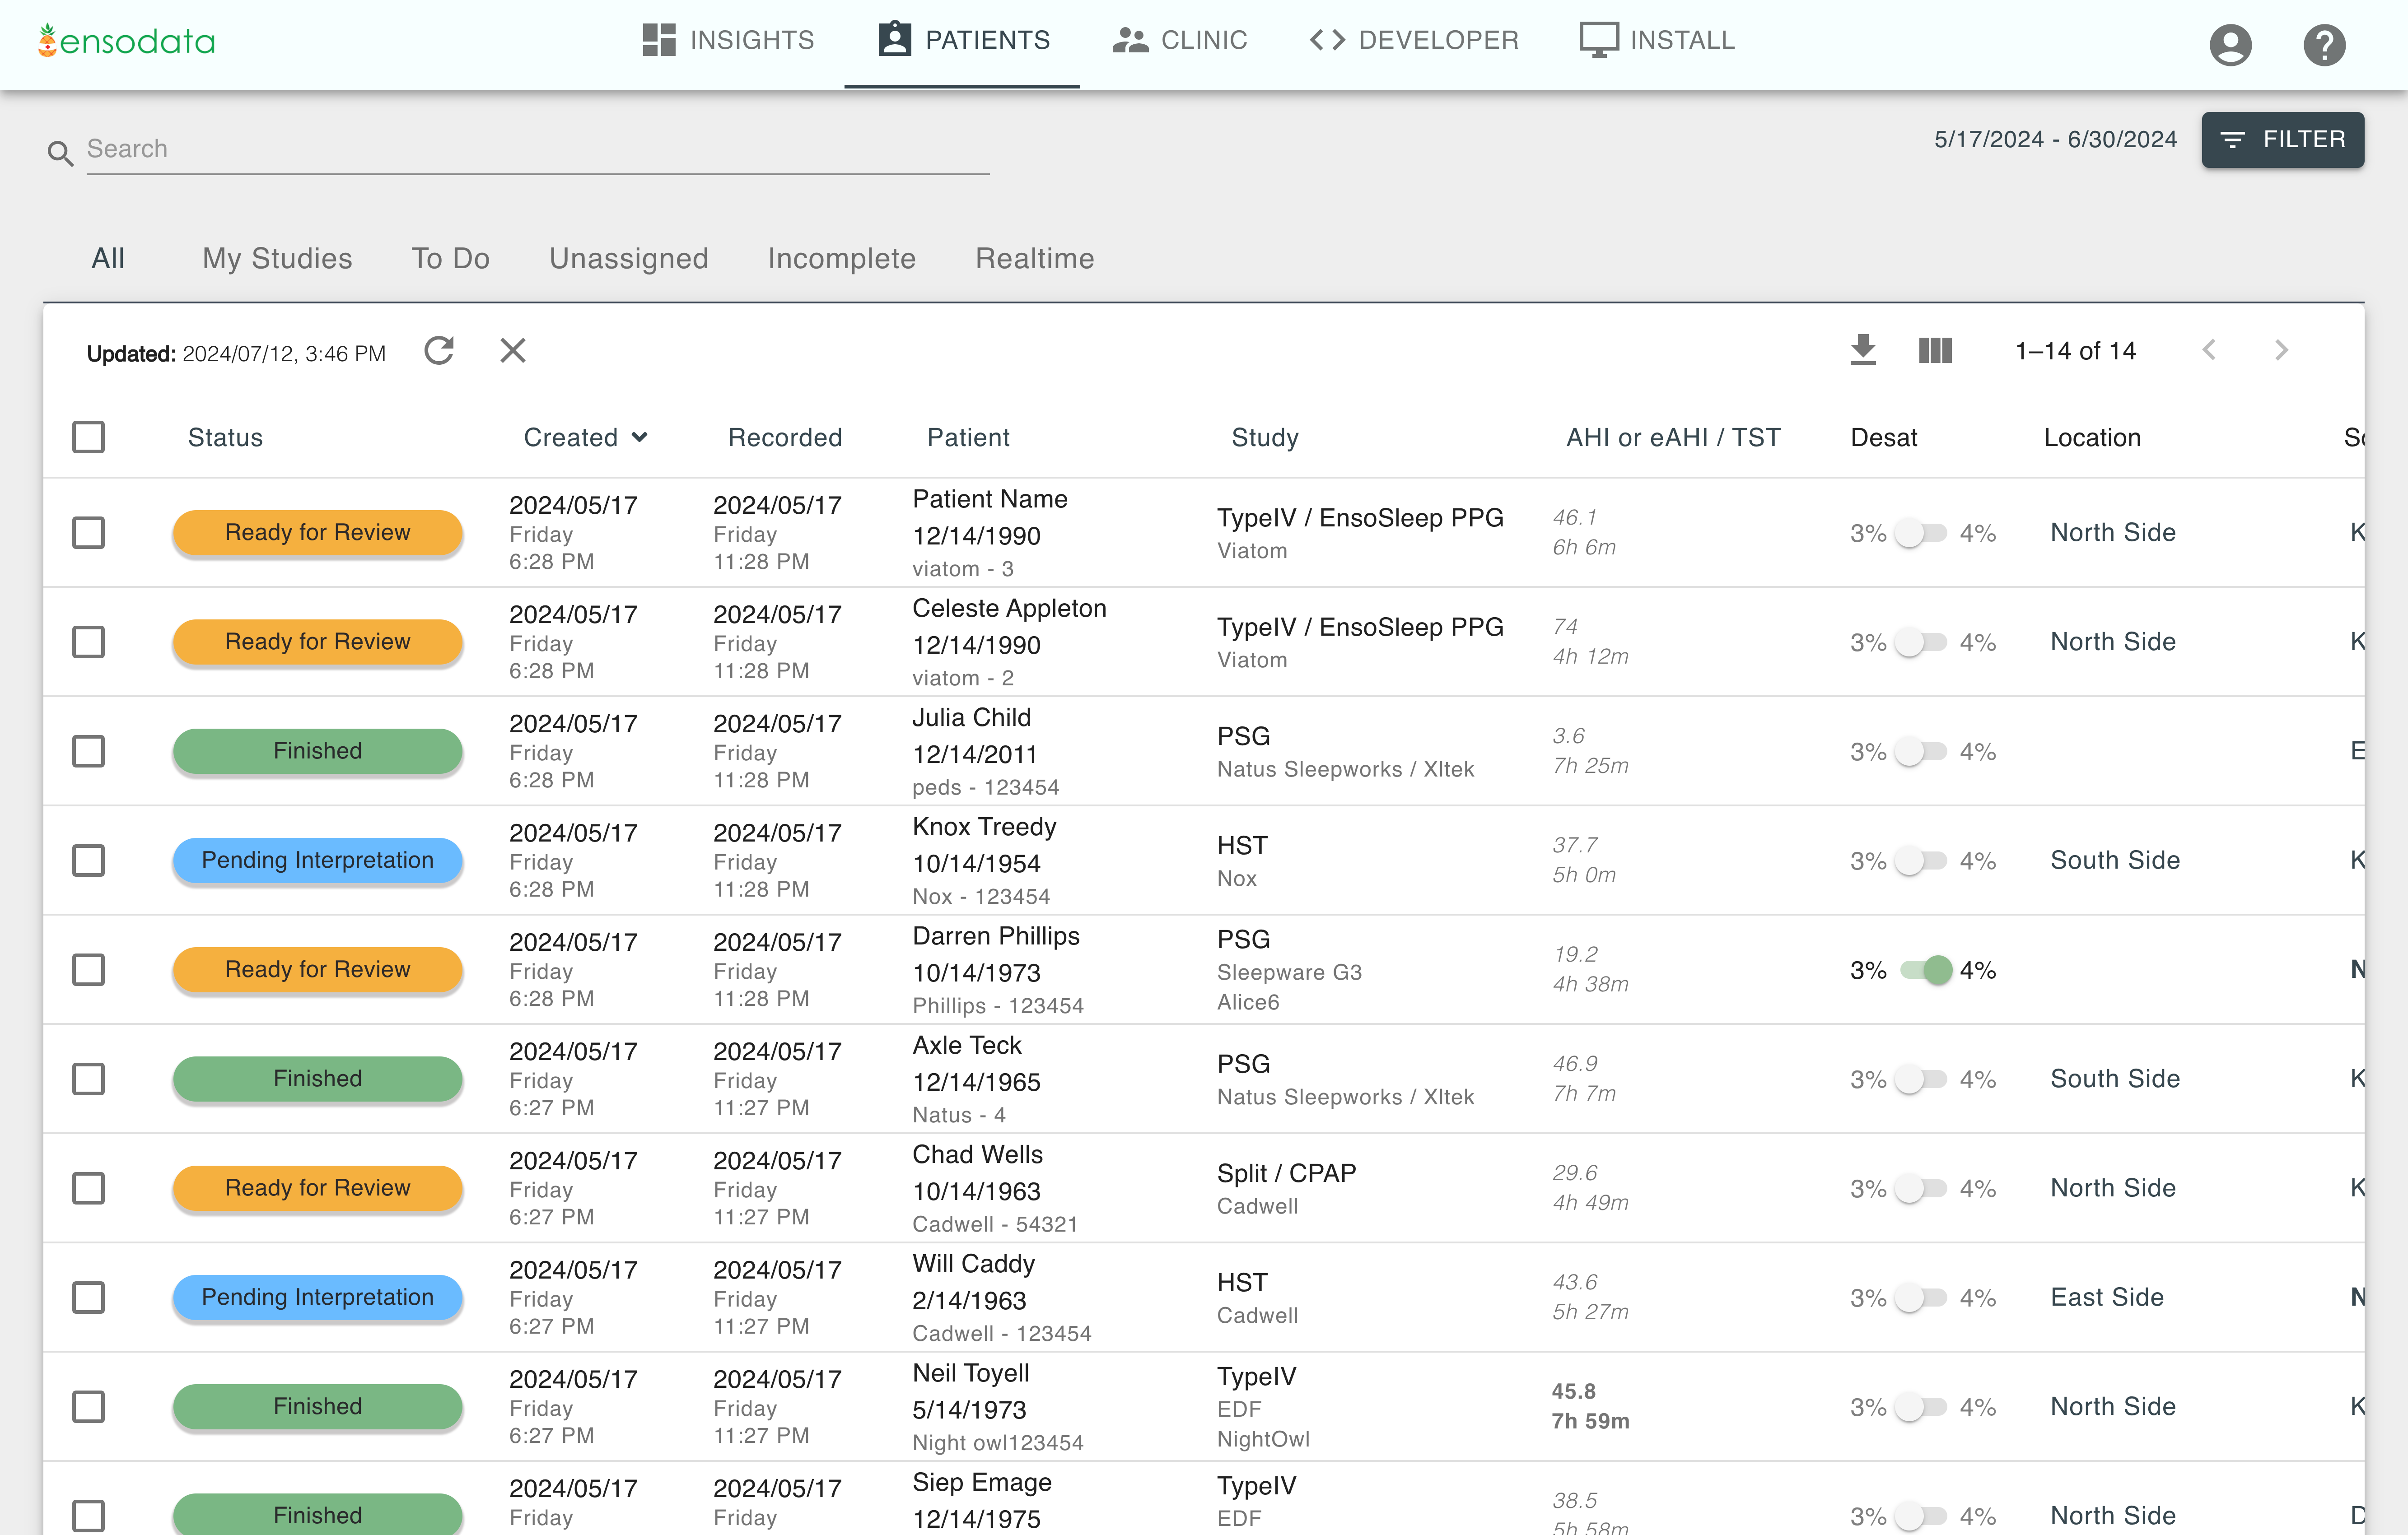Click the X icon beside refresh
This screenshot has height=1535, width=2408.
[513, 351]
